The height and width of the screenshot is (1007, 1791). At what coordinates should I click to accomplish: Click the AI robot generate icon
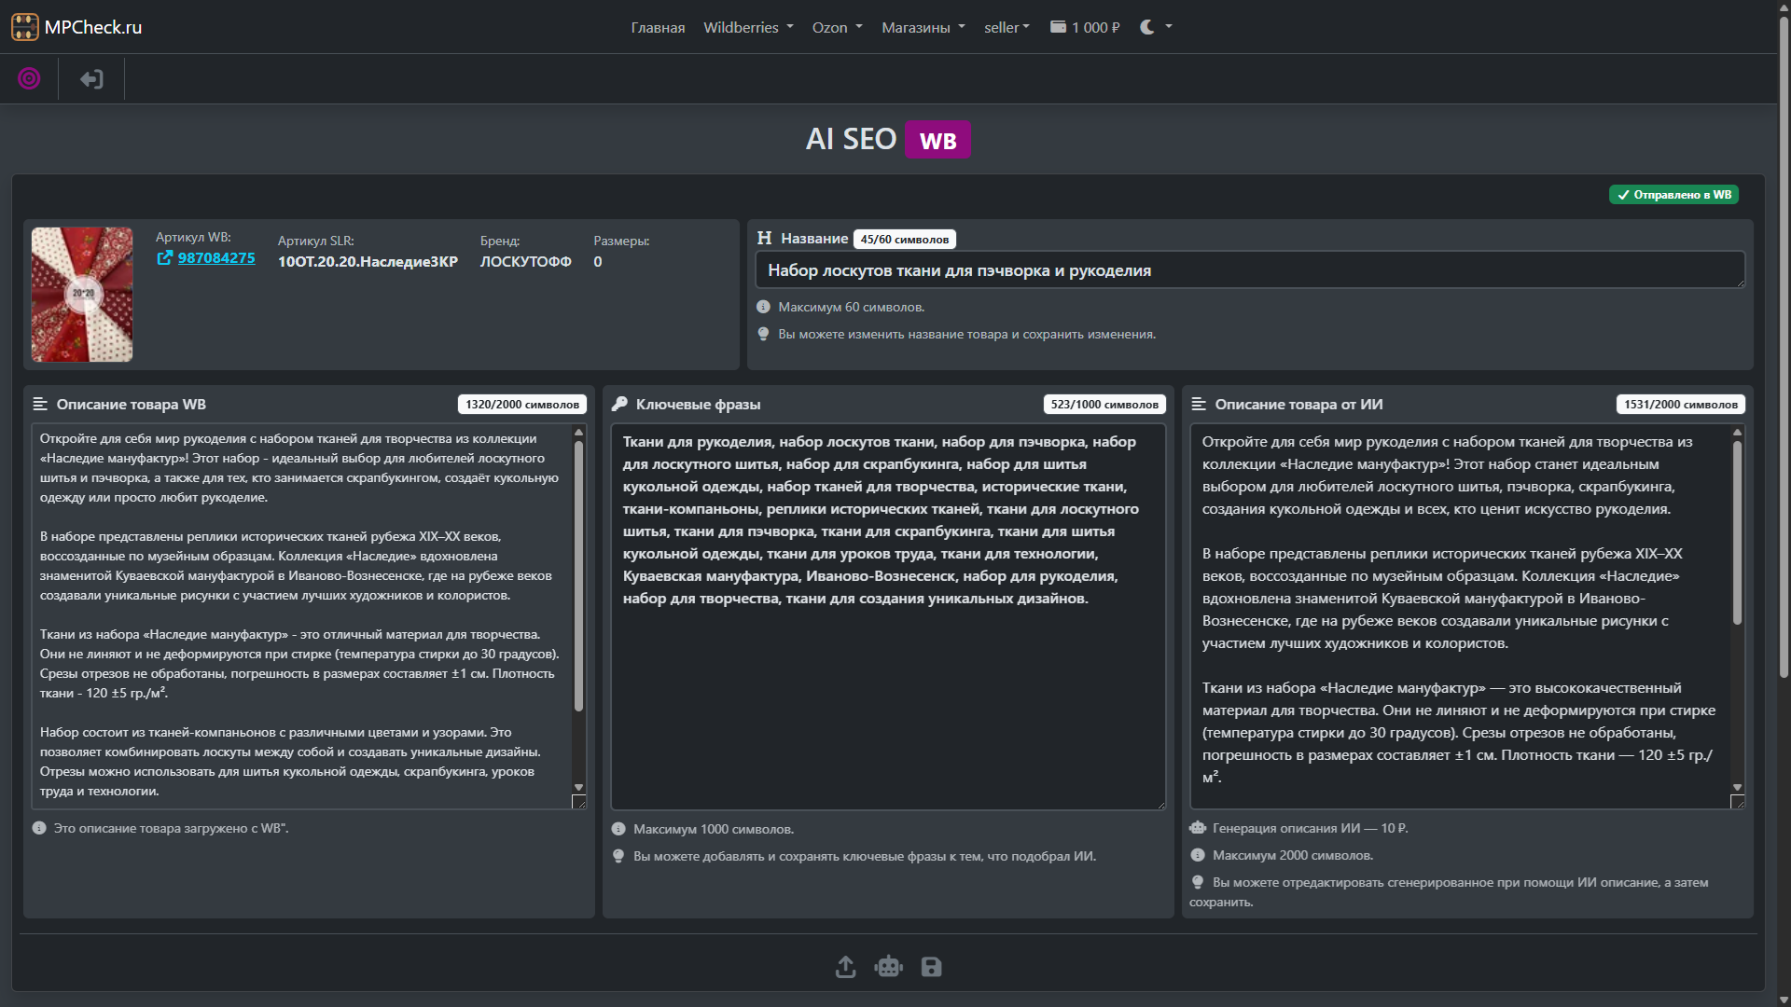tap(889, 967)
